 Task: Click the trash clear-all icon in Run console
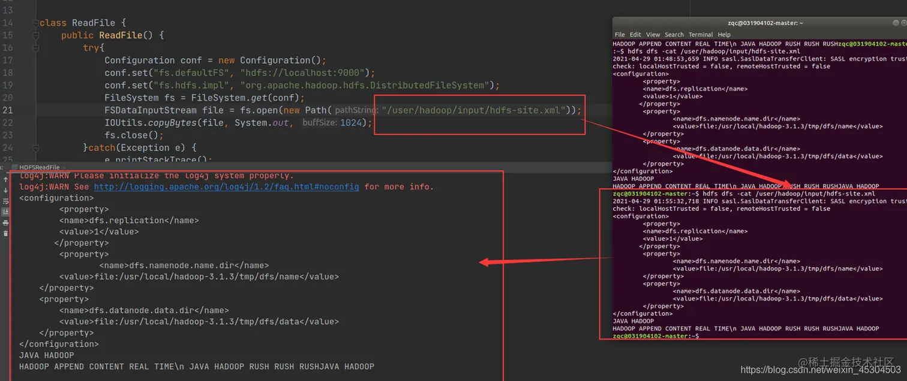tap(6, 233)
